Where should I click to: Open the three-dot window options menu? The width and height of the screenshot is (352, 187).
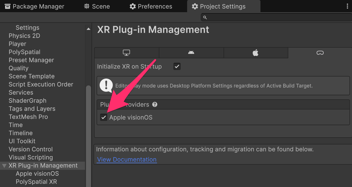[347, 6]
